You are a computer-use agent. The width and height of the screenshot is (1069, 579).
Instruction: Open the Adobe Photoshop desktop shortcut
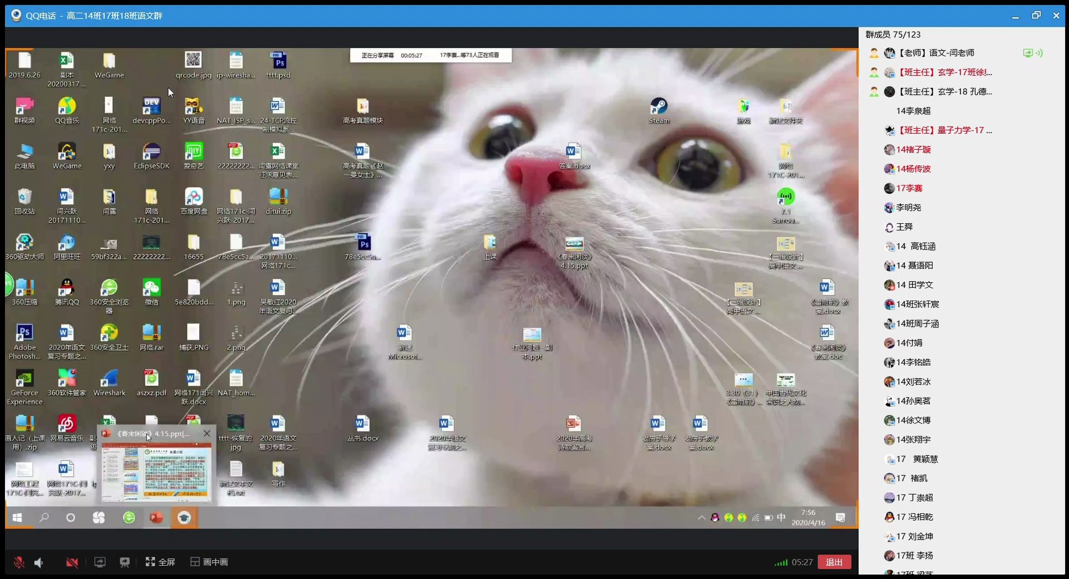coord(24,342)
